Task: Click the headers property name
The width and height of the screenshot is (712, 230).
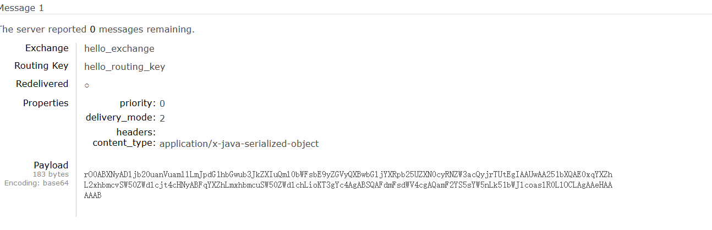Action: point(136,132)
